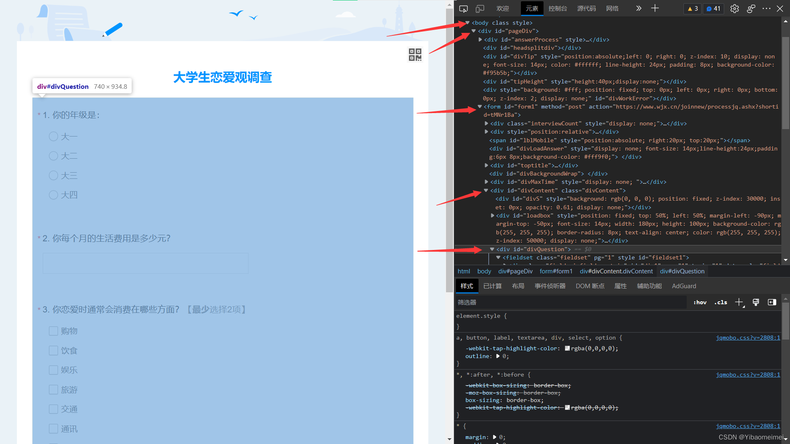Screen dimensions: 790x444
Task: Toggle computed styles sidebar icon
Action: 772,303
